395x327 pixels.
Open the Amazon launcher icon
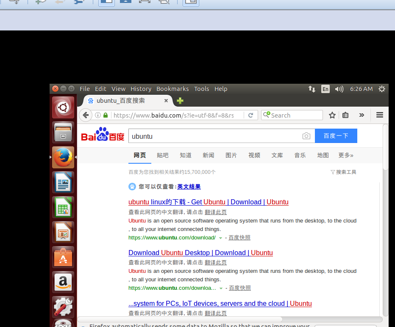pos(63,282)
